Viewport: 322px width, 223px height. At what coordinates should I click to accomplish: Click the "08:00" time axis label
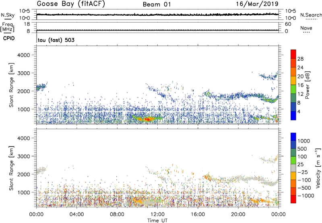click(117, 215)
